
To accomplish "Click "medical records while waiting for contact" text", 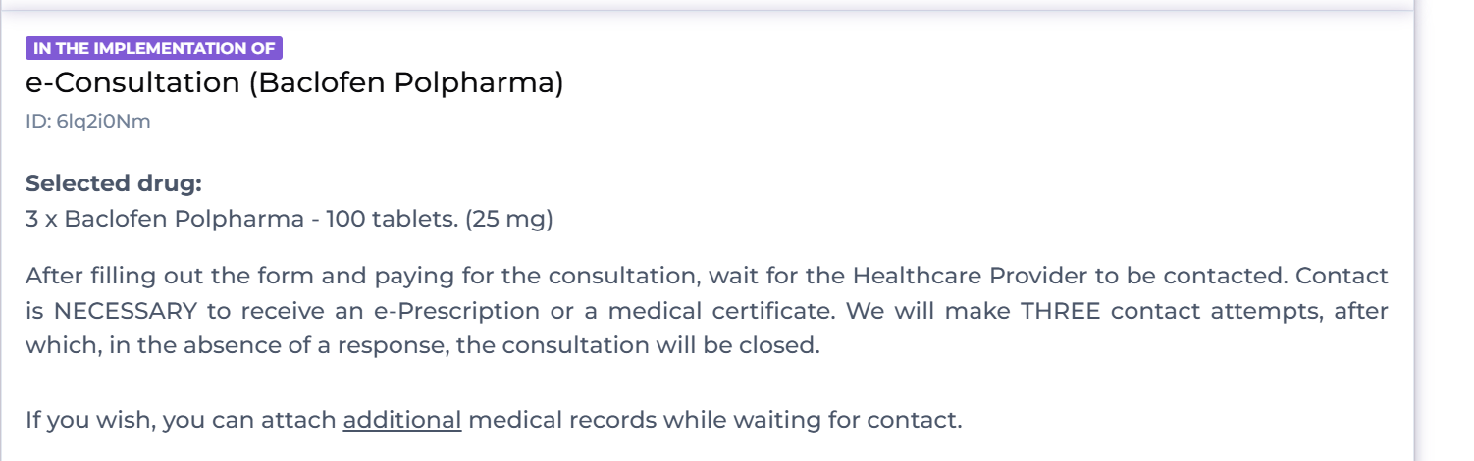I will [x=714, y=421].
